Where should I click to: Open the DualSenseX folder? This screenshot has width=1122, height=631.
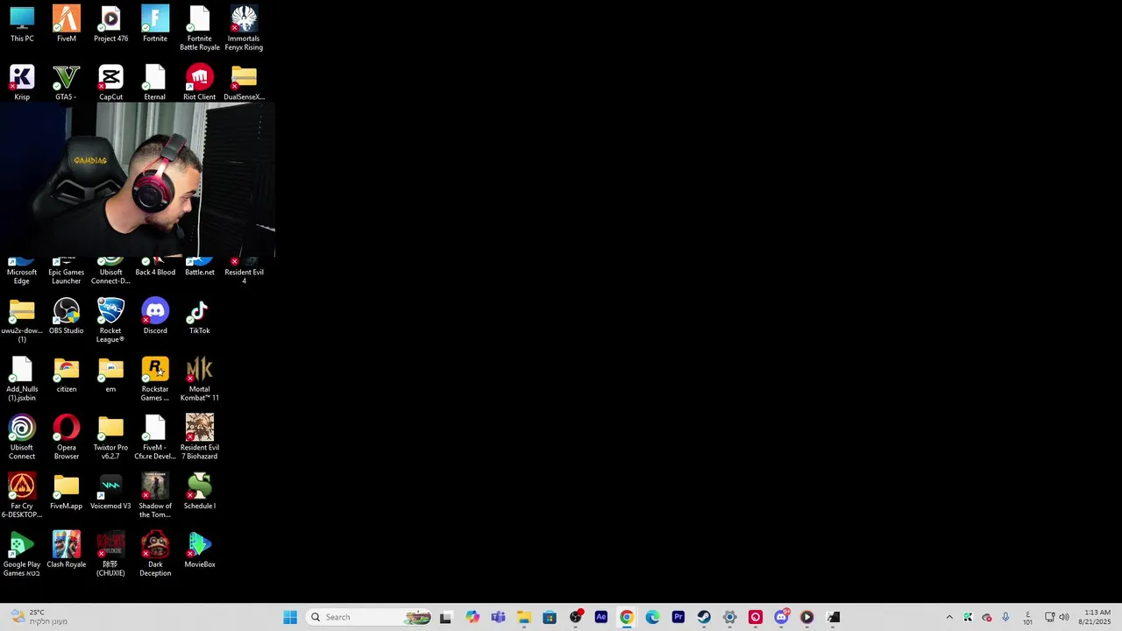tap(244, 83)
